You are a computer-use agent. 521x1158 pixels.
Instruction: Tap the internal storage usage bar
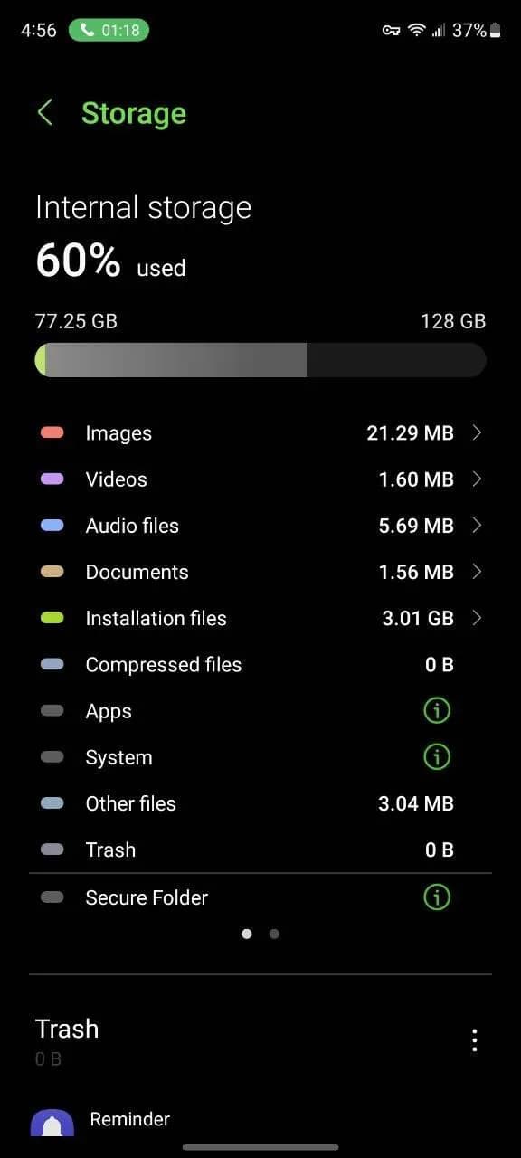(x=260, y=360)
